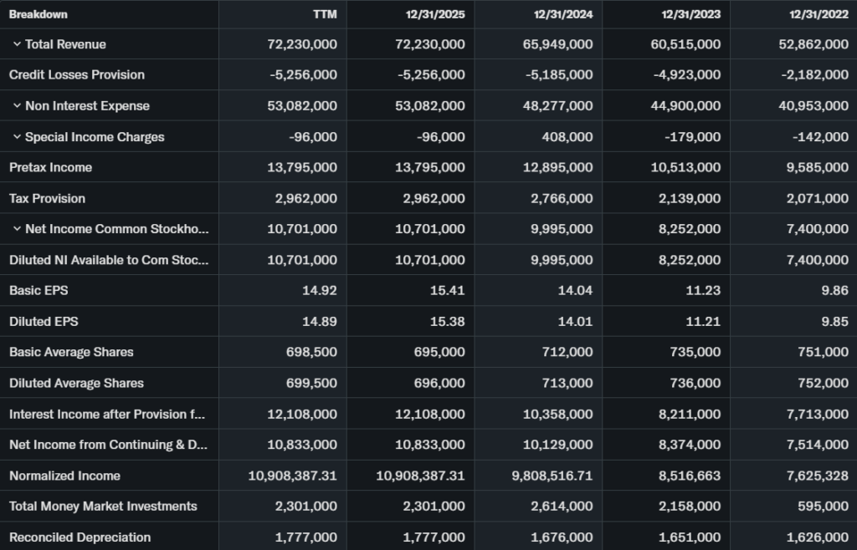Click the 12/31/2023 column header
This screenshot has width=857, height=550.
point(690,14)
